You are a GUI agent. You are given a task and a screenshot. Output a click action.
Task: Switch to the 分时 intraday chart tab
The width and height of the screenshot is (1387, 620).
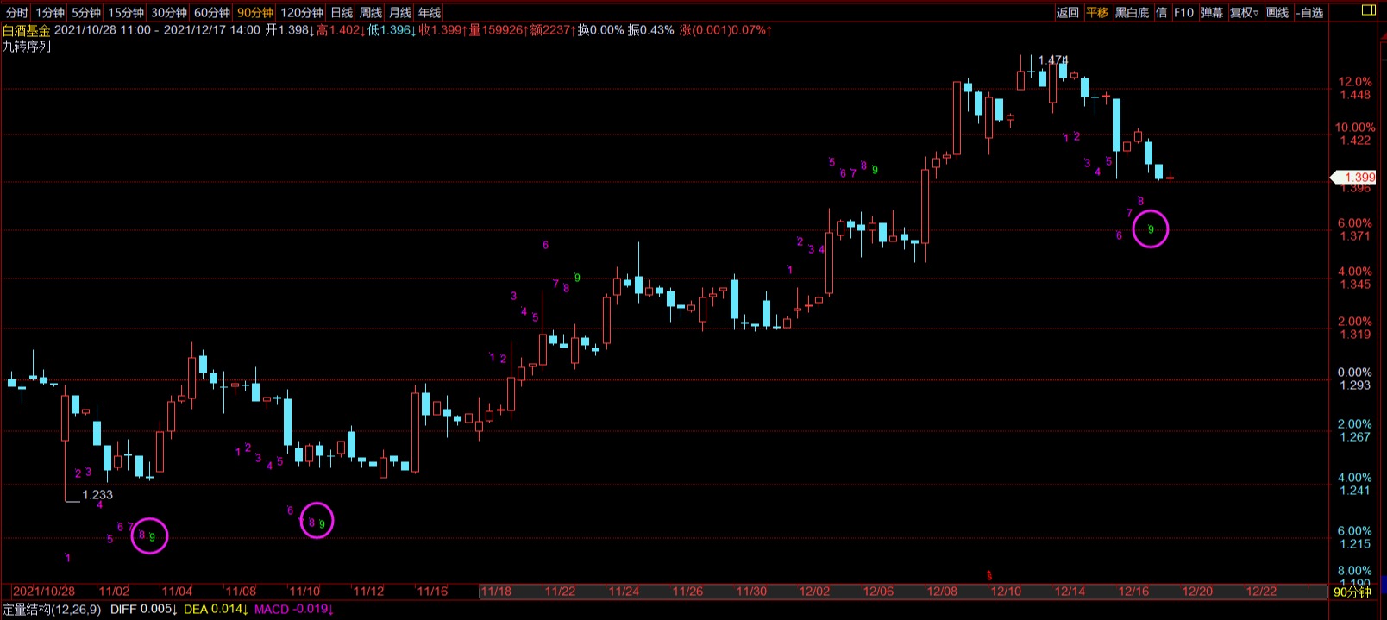tap(16, 13)
